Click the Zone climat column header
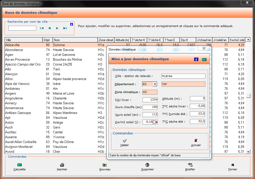255x179 pixels. (x=106, y=40)
